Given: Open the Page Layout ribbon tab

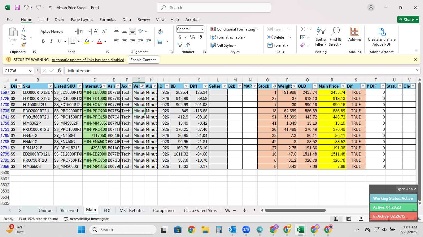Looking at the screenshot, I should pos(82,19).
